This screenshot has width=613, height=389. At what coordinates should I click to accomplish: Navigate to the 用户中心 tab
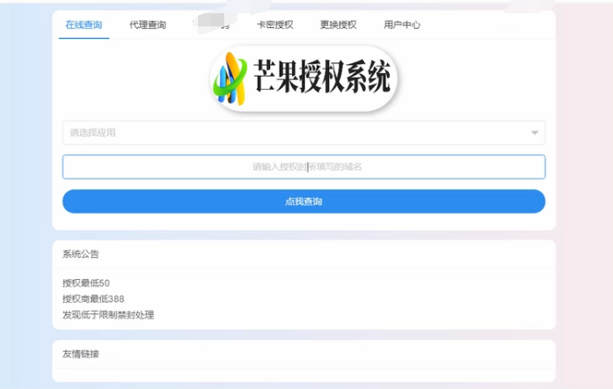(x=402, y=25)
